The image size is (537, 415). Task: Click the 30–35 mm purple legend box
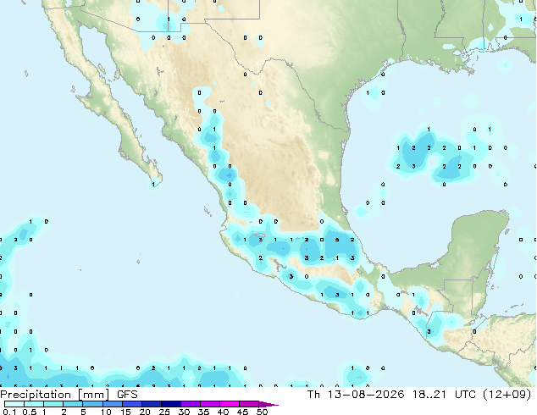click(190, 404)
